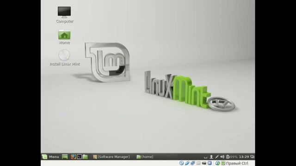296x166 pixels.
Task: Click the 'Правый Ctrl' host key label
Action: tap(237, 163)
